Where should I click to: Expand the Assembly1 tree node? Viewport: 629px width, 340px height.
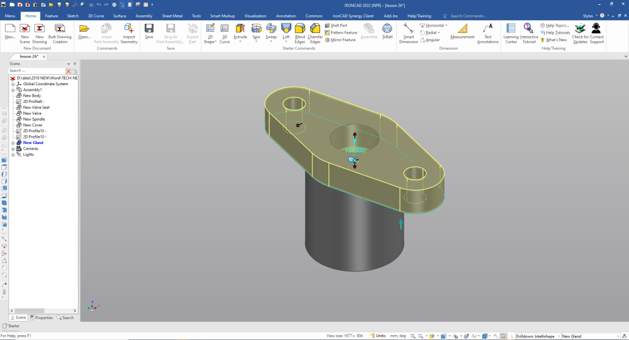coord(13,89)
